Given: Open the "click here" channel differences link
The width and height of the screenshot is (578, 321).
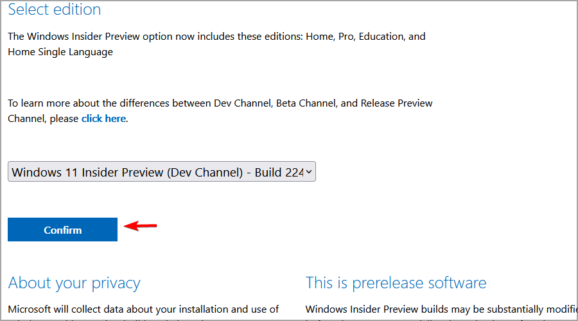Looking at the screenshot, I should click(103, 118).
